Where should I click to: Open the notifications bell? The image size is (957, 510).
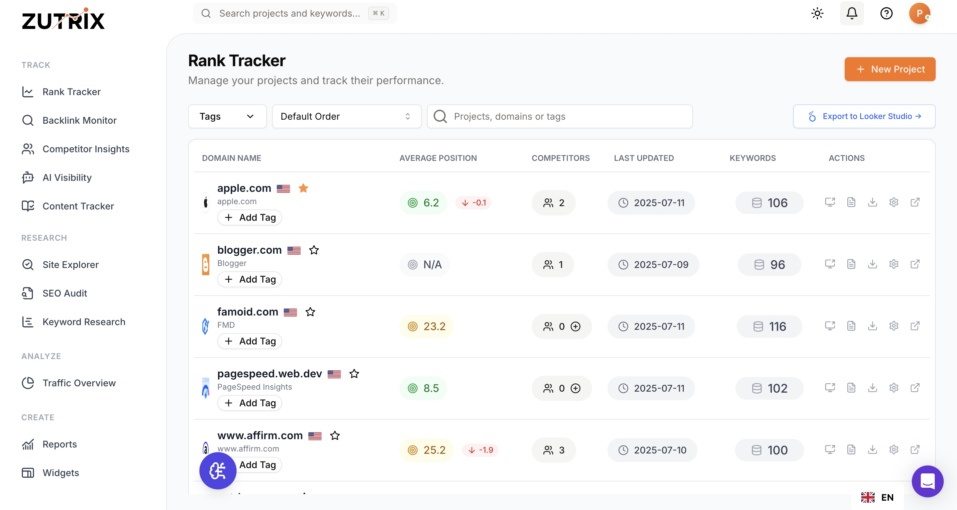851,13
